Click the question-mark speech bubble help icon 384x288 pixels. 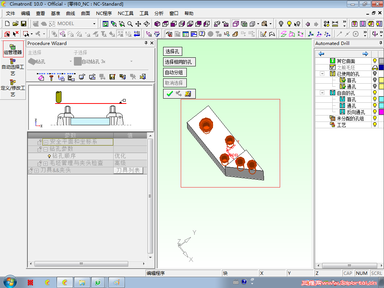pos(202,34)
